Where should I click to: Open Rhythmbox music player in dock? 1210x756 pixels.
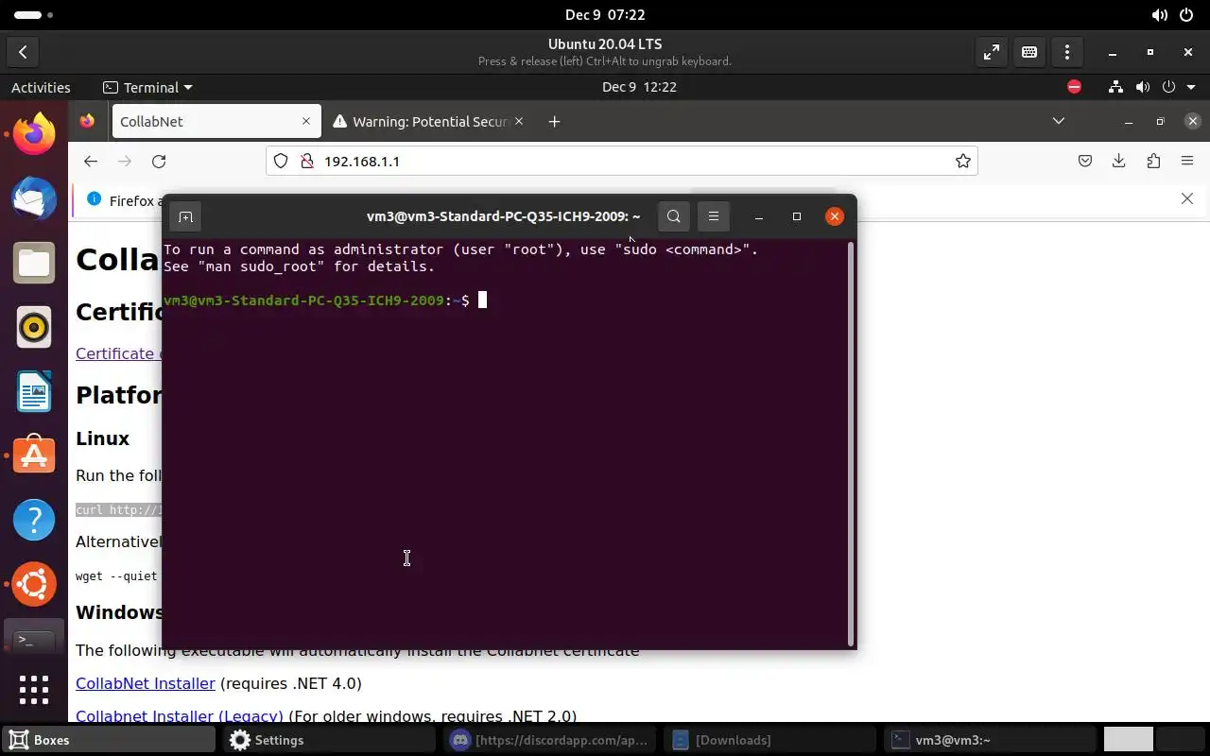pyautogui.click(x=34, y=327)
